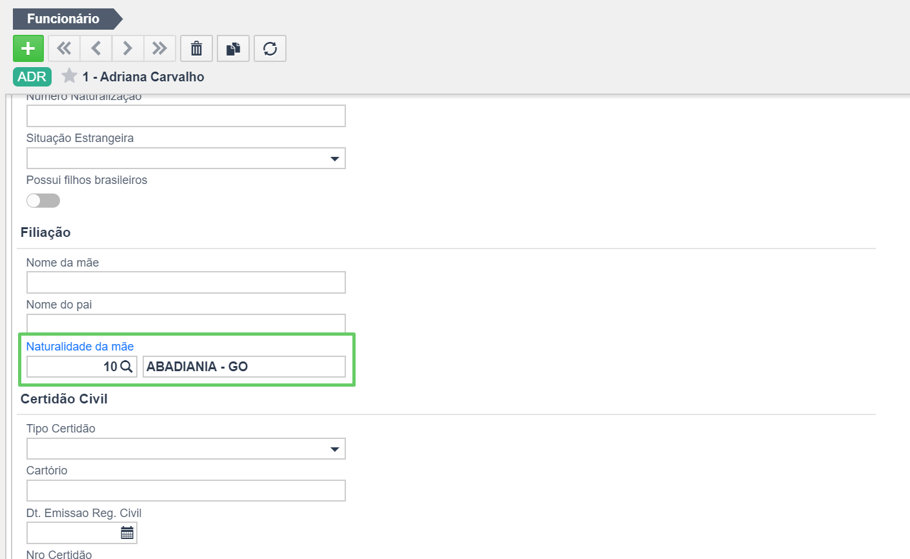Image resolution: width=910 pixels, height=559 pixels.
Task: Expand the Situação Estrangeira dropdown
Action: pyautogui.click(x=334, y=159)
